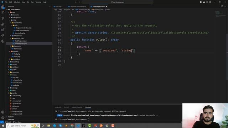Open File Explorer from taskbar
Viewport: 228px width, 128px height.
click(49, 126)
